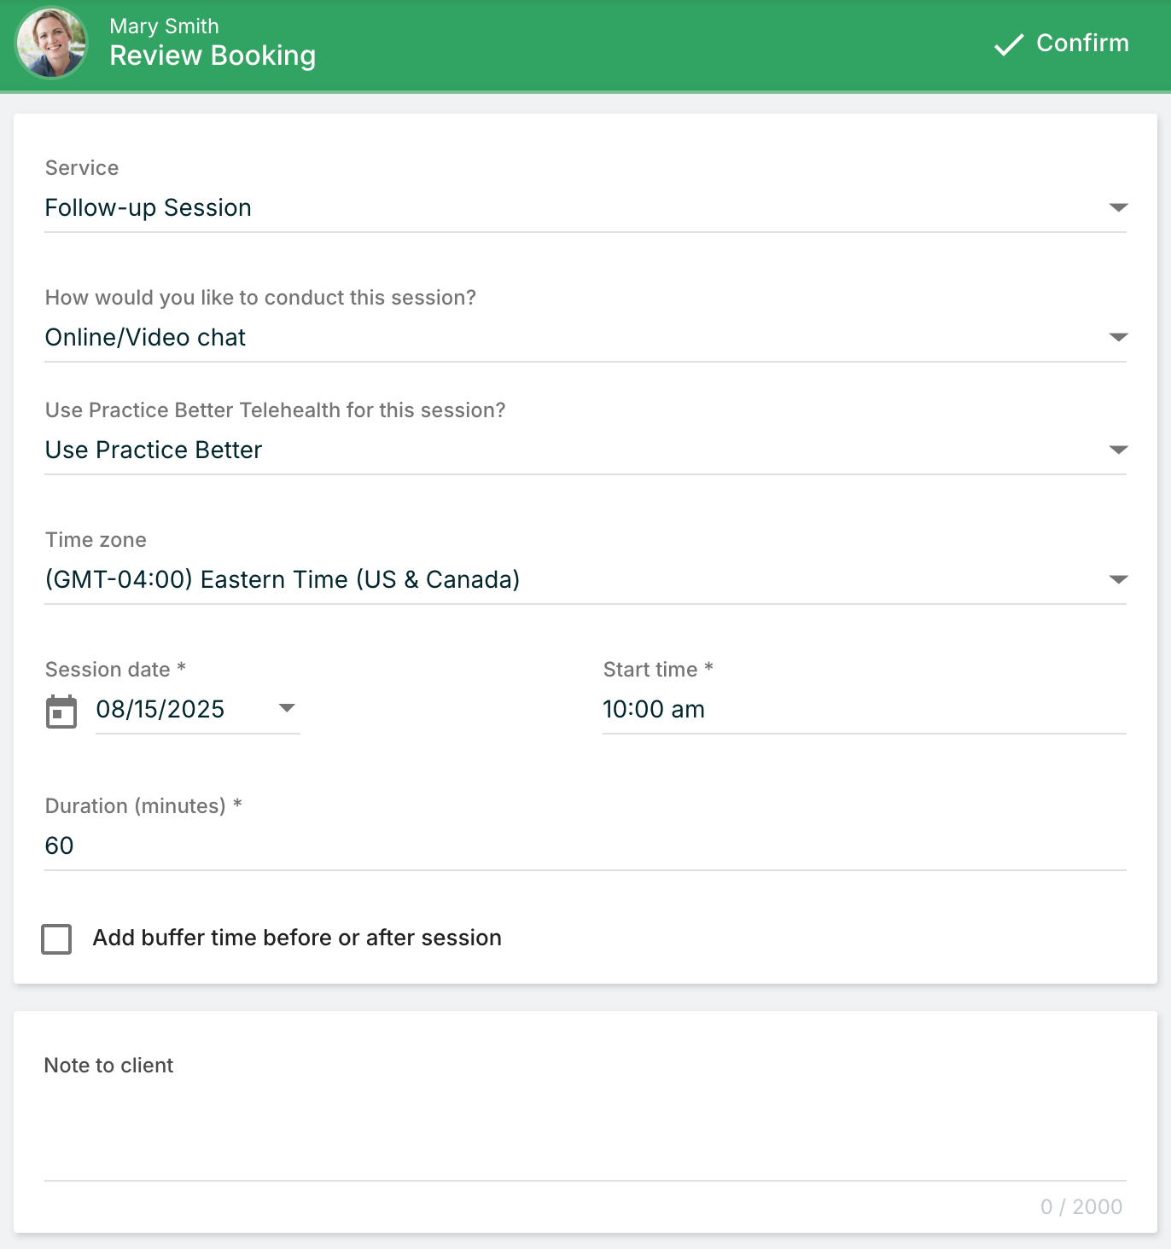Expand the Service dropdown arrow
Viewport: 1171px width, 1249px height.
(x=1117, y=207)
